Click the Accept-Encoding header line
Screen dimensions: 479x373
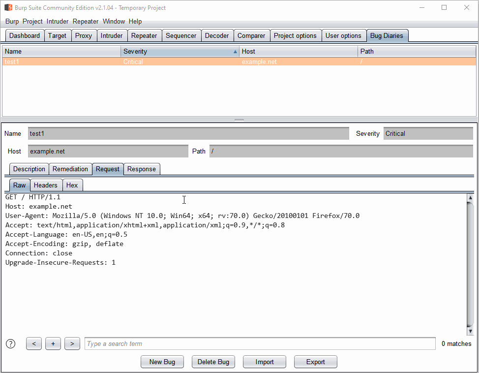pos(64,244)
